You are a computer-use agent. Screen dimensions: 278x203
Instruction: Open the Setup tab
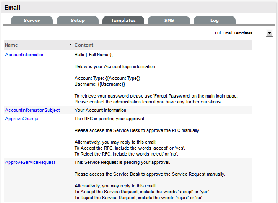[78, 21]
